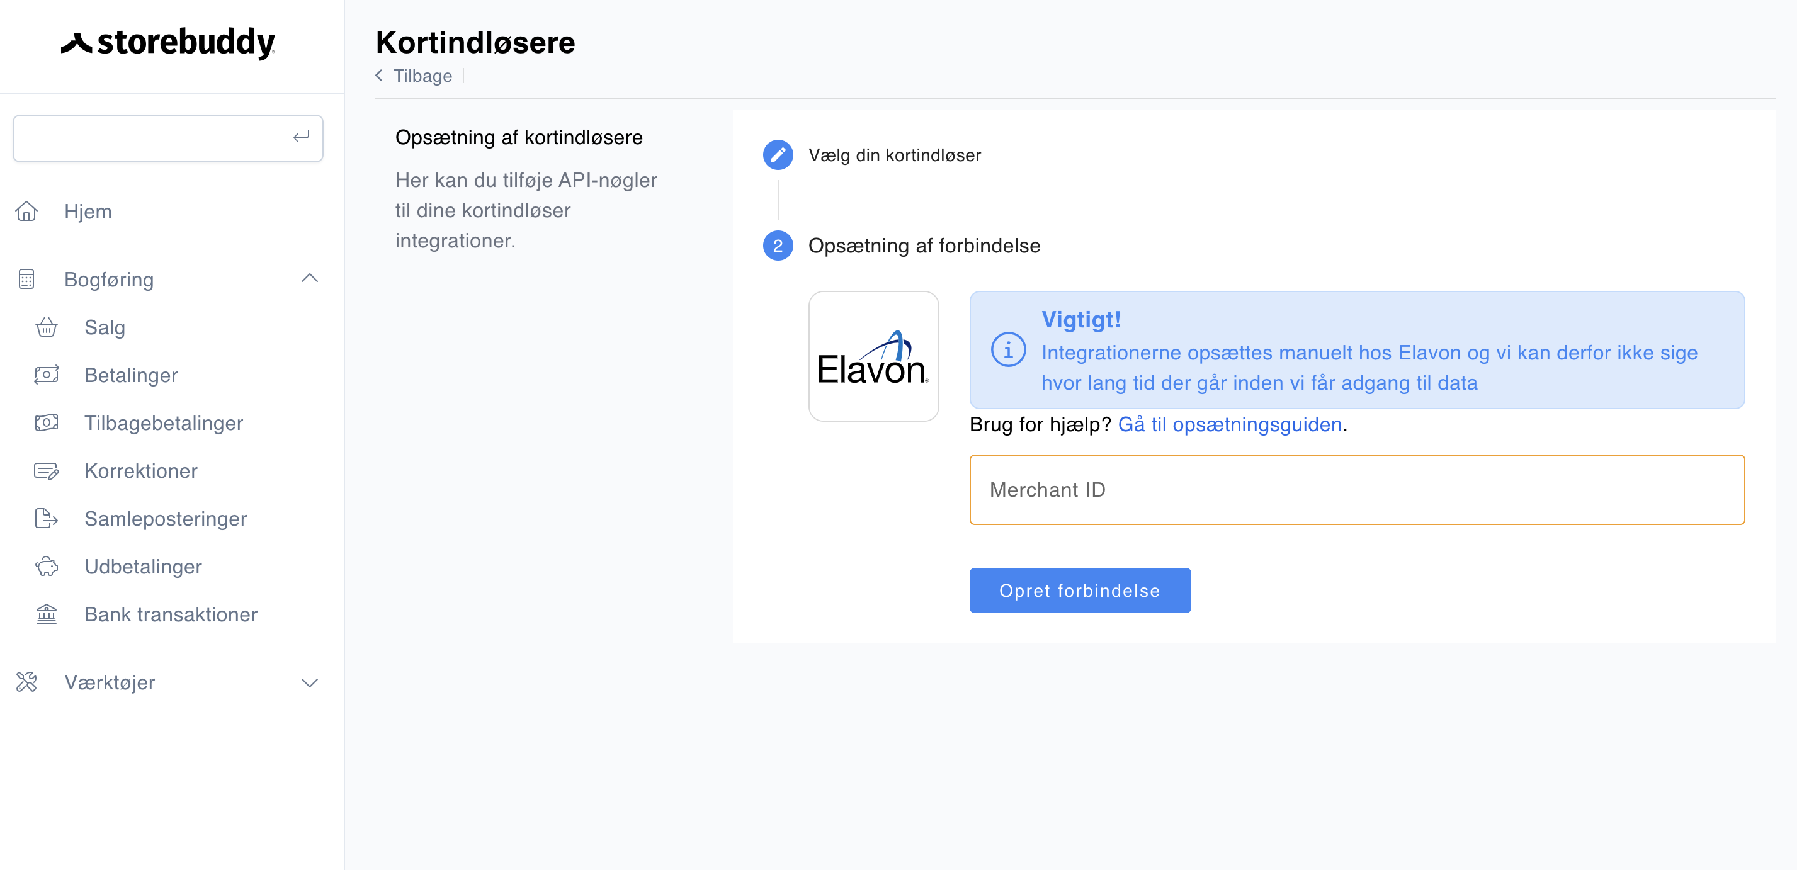The width and height of the screenshot is (1797, 870).
Task: Click the step 2 circle indicator
Action: point(778,246)
